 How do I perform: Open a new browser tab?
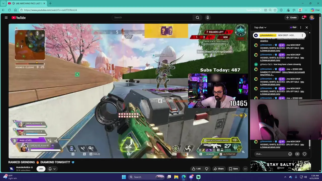point(50,3)
